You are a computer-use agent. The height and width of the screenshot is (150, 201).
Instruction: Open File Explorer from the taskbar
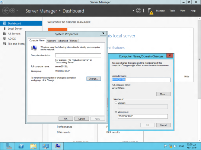(33, 146)
